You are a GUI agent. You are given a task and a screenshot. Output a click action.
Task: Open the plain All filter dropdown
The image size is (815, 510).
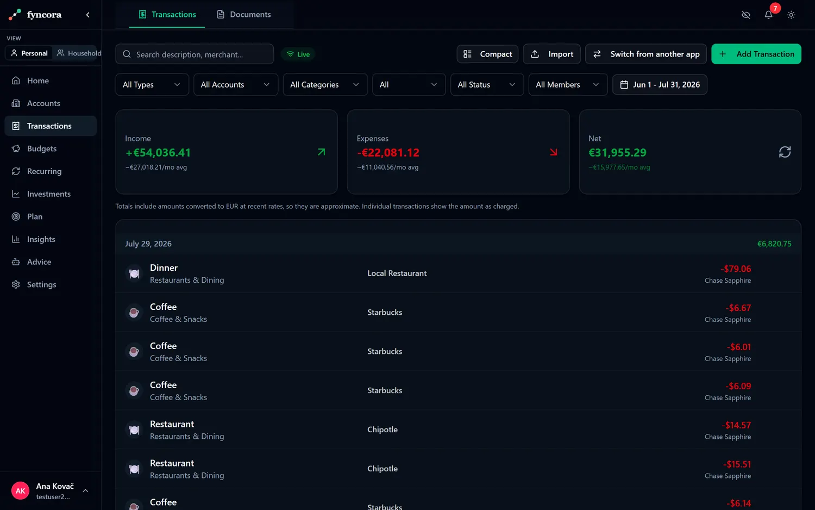[x=409, y=85]
